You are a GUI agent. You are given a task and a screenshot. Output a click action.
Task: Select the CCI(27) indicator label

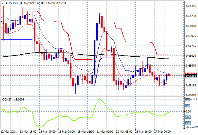click(7, 99)
